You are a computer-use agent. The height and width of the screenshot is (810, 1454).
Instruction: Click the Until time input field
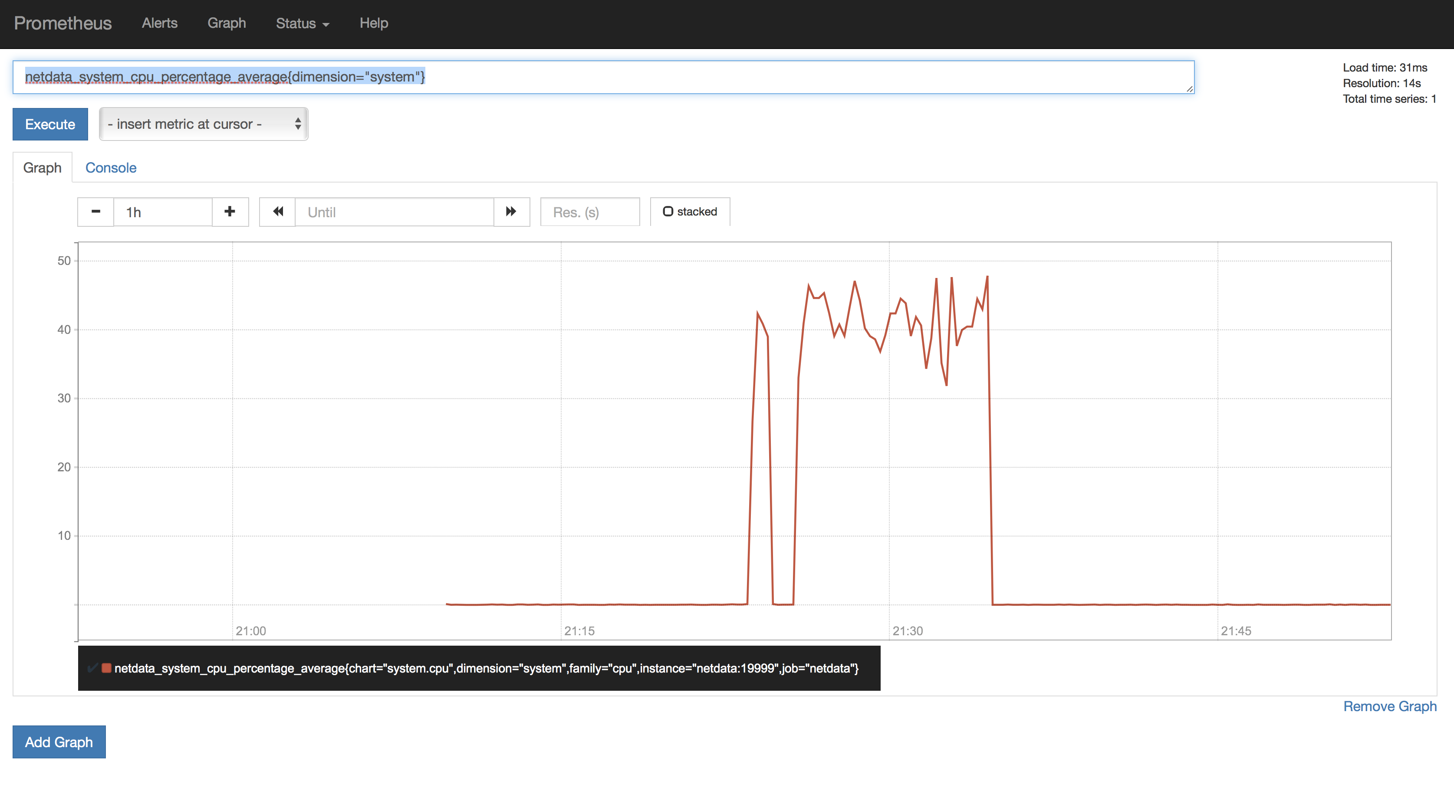pos(394,212)
